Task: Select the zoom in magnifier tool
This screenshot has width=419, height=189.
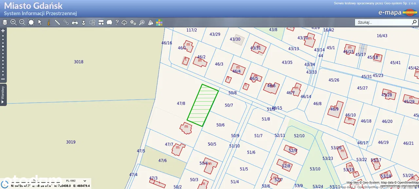Action: [x=13, y=23]
